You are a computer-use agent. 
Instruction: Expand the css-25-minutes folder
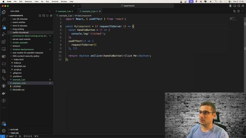30,19
